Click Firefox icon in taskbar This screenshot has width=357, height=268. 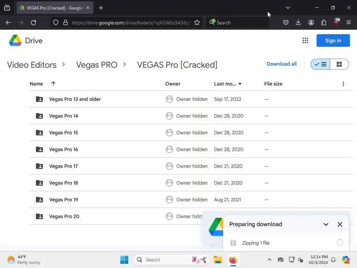pyautogui.click(x=233, y=260)
